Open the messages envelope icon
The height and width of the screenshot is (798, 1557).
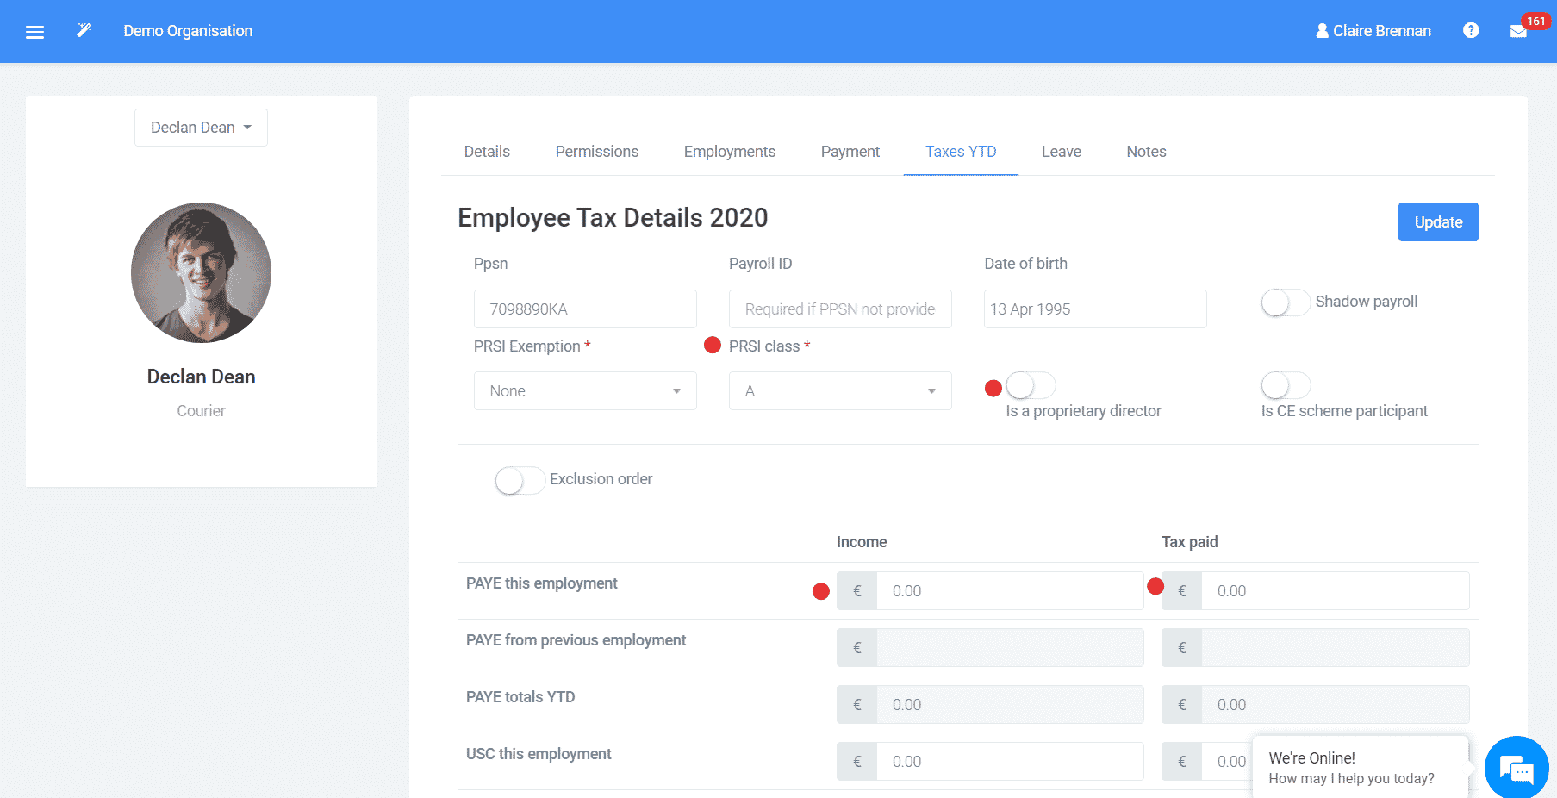coord(1519,32)
